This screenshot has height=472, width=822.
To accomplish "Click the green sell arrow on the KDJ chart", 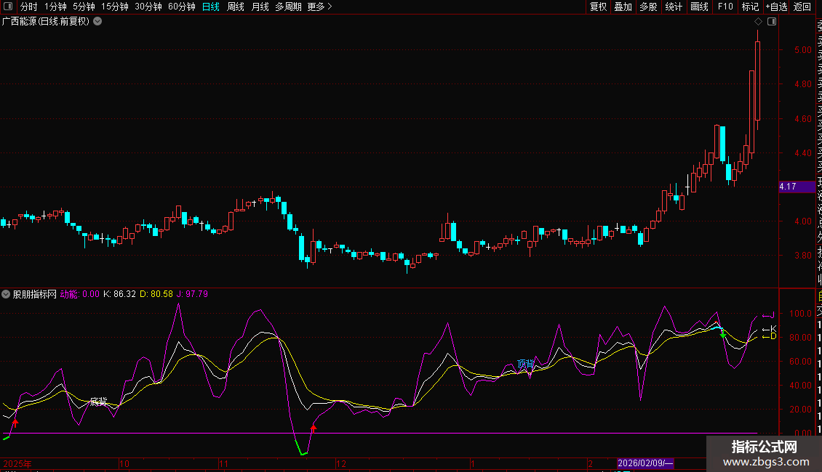I will (722, 334).
